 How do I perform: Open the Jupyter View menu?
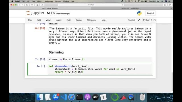(48, 20)
